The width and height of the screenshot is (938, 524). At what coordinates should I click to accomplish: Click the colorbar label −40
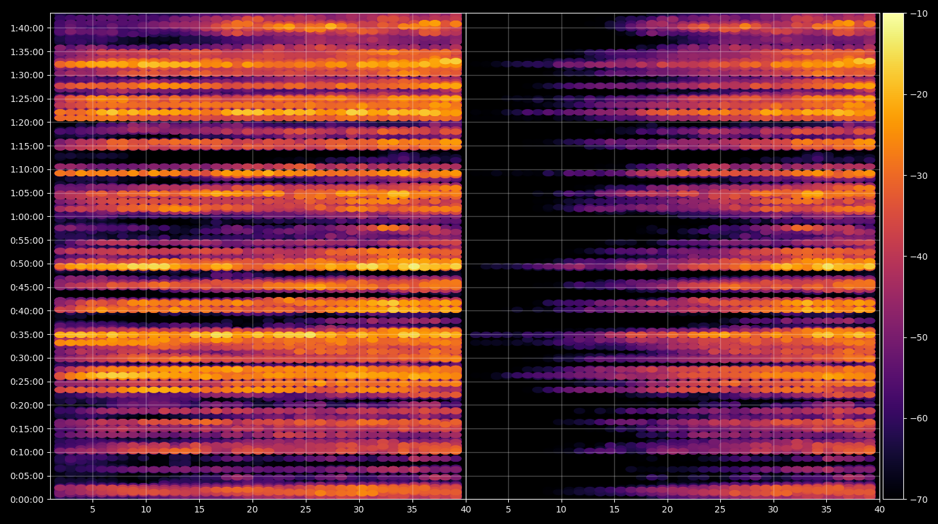point(919,257)
